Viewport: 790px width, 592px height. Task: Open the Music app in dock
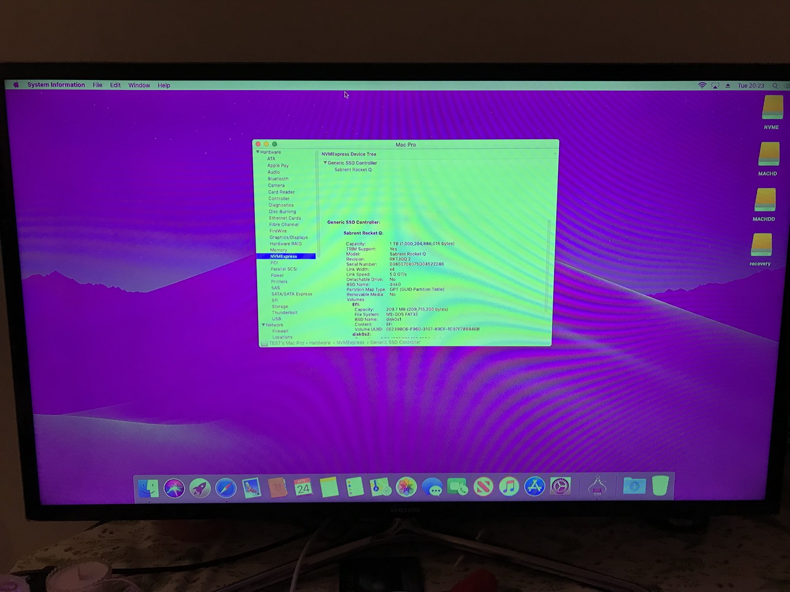(x=509, y=487)
